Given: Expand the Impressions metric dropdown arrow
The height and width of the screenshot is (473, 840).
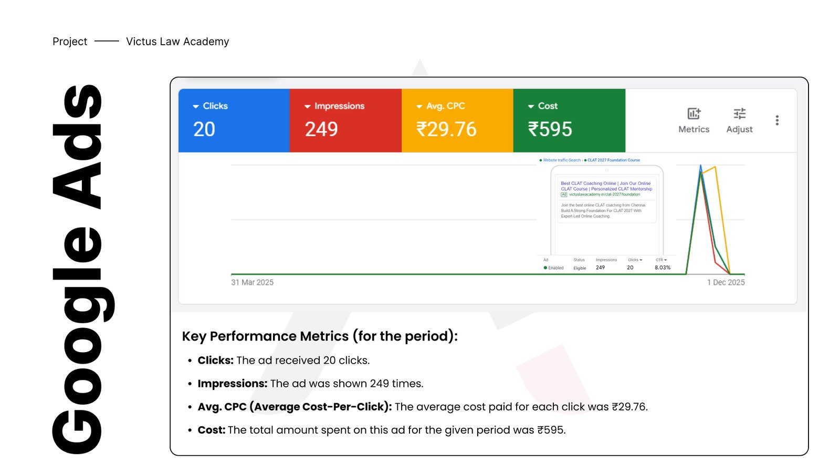Looking at the screenshot, I should [x=308, y=106].
